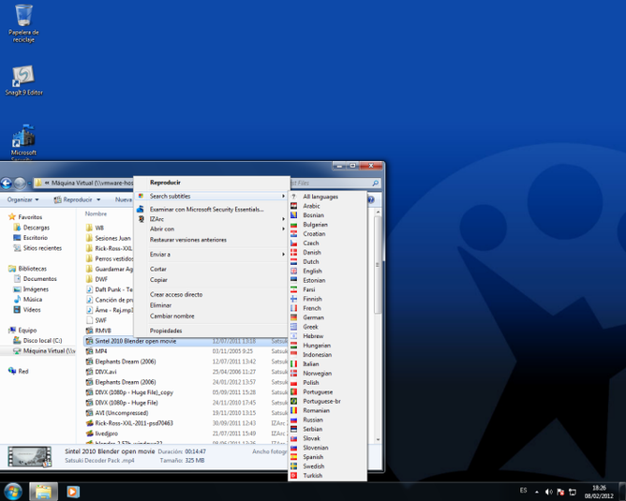This screenshot has height=501, width=626.
Task: Click the taskbar clock showing 18:26
Action: [x=599, y=492]
